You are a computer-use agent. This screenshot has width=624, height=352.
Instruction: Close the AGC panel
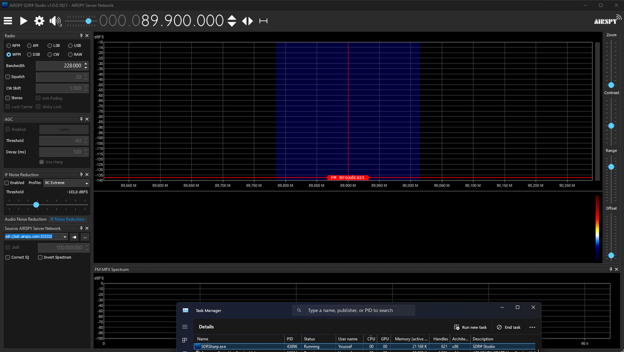pos(87,119)
